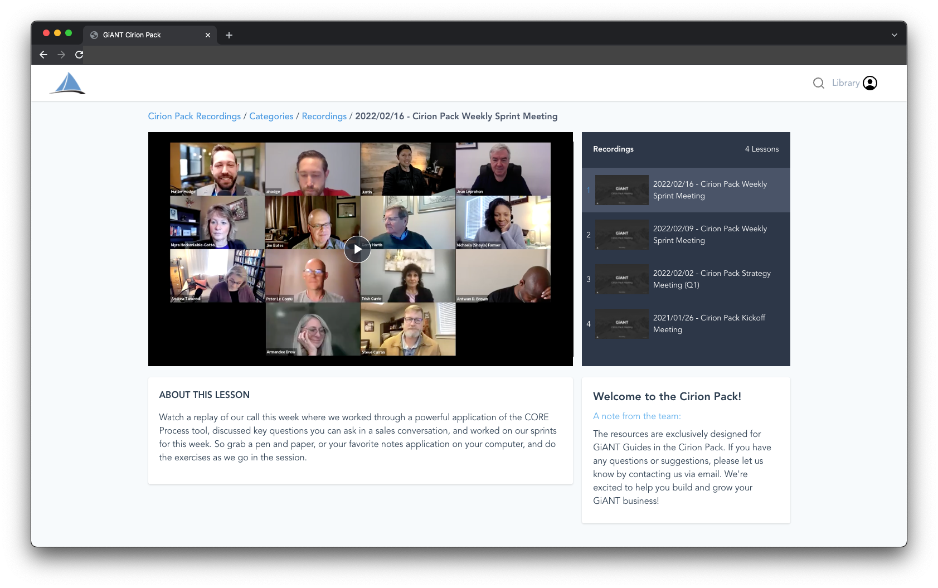Click the current page breadcrumb title
Viewport: 938px width, 588px height.
point(456,116)
